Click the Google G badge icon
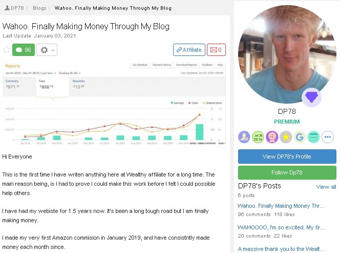The width and height of the screenshot is (340, 253). pos(300,137)
